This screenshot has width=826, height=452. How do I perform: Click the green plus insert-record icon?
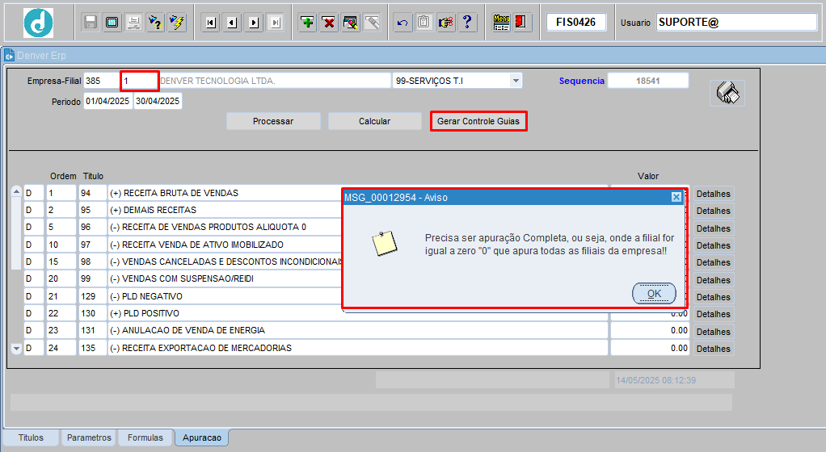[x=307, y=23]
